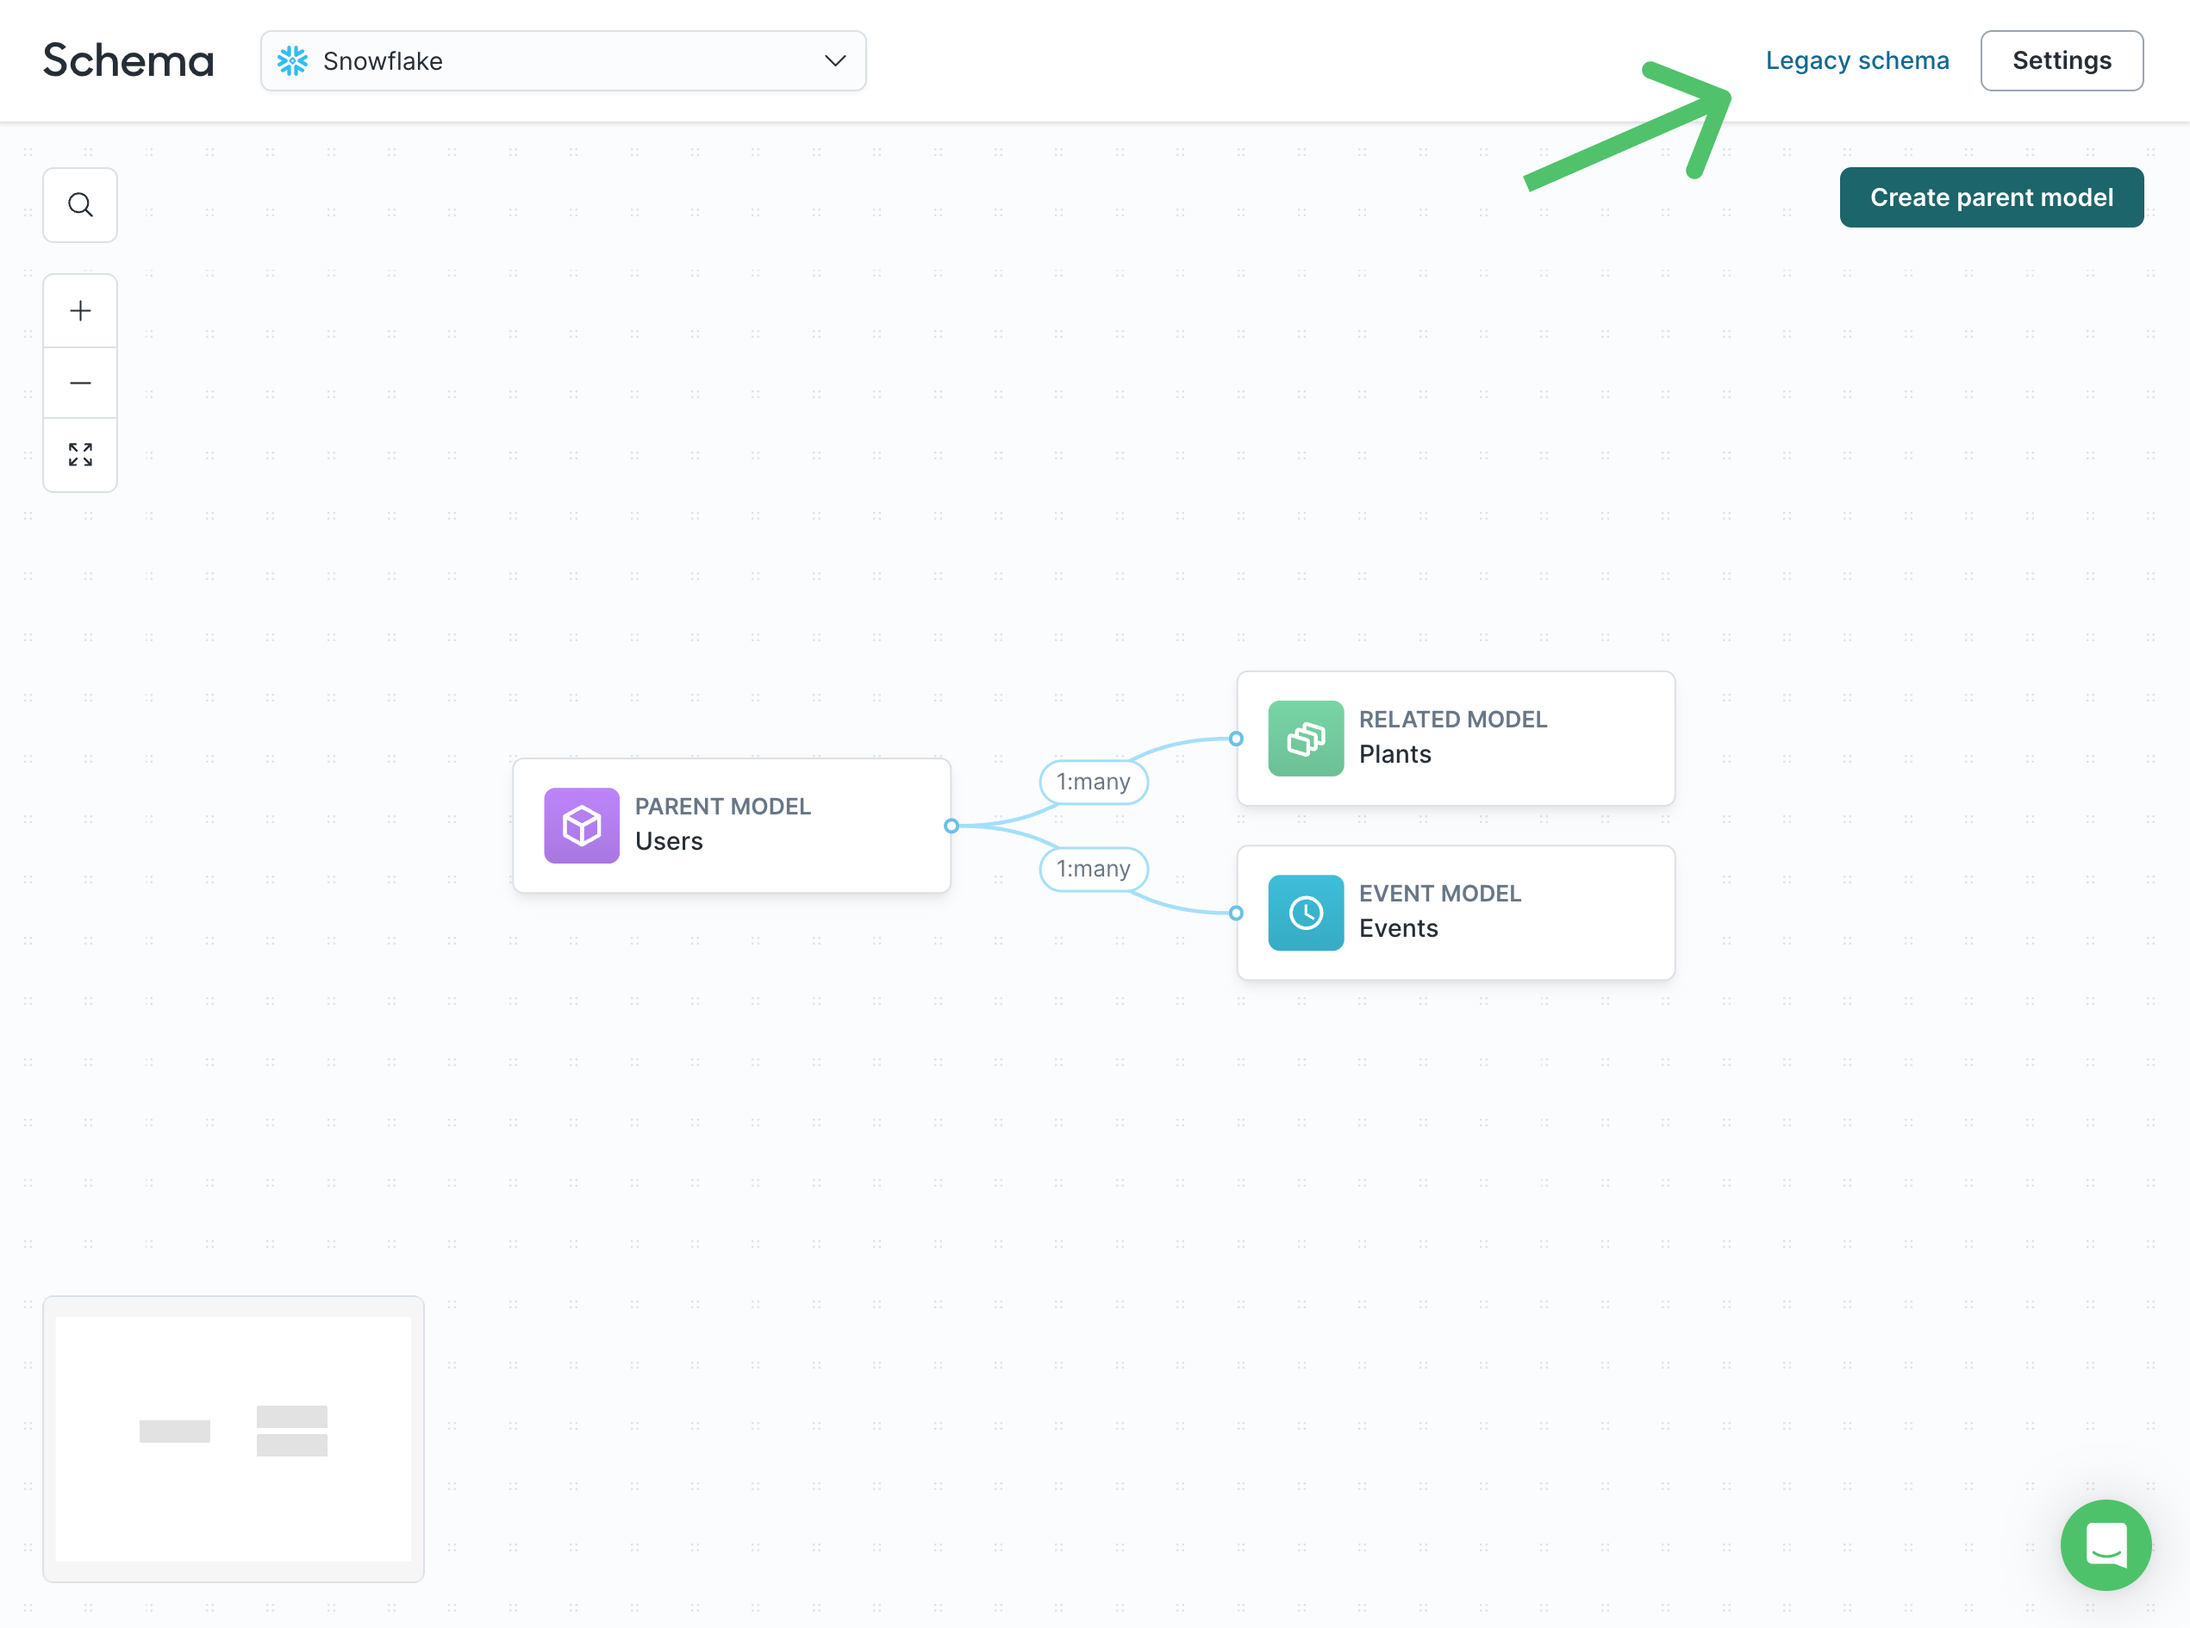Click the Plants related model icon

pyautogui.click(x=1304, y=737)
